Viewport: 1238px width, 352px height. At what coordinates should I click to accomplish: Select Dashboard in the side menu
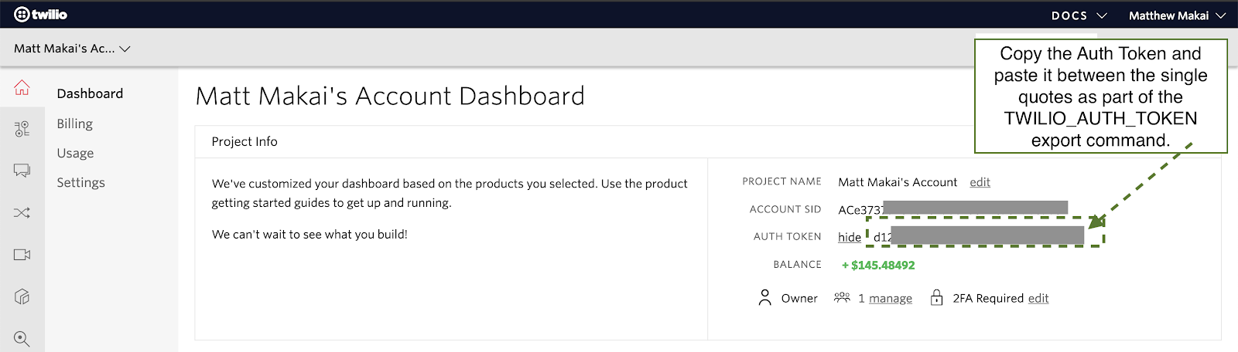point(90,93)
